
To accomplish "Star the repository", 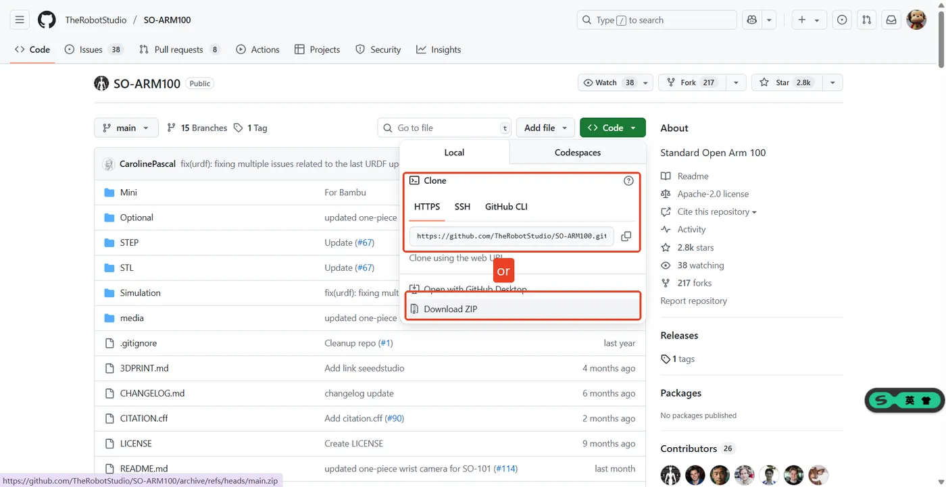I will pyautogui.click(x=787, y=82).
